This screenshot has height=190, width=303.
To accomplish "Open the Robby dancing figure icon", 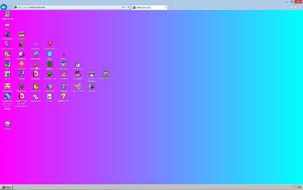I will [x=64, y=56].
